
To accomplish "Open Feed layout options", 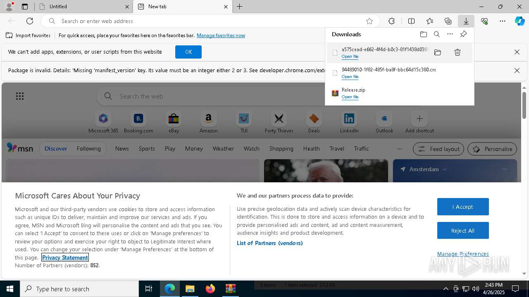I will pos(438,149).
